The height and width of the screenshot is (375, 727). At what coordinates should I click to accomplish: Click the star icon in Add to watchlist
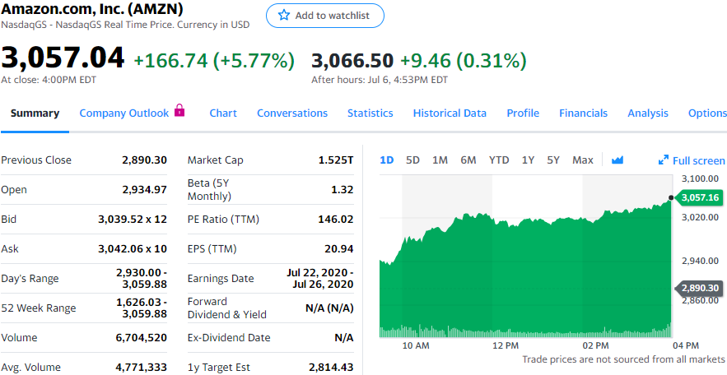284,16
